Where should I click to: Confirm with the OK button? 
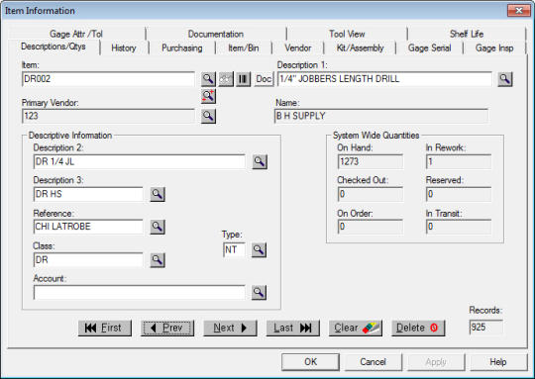(310, 362)
